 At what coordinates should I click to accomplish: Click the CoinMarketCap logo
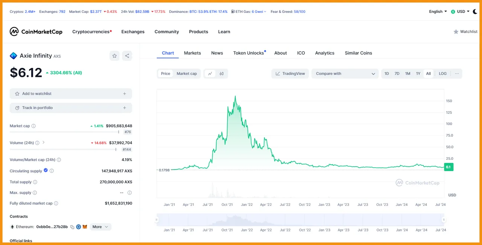[x=36, y=32]
